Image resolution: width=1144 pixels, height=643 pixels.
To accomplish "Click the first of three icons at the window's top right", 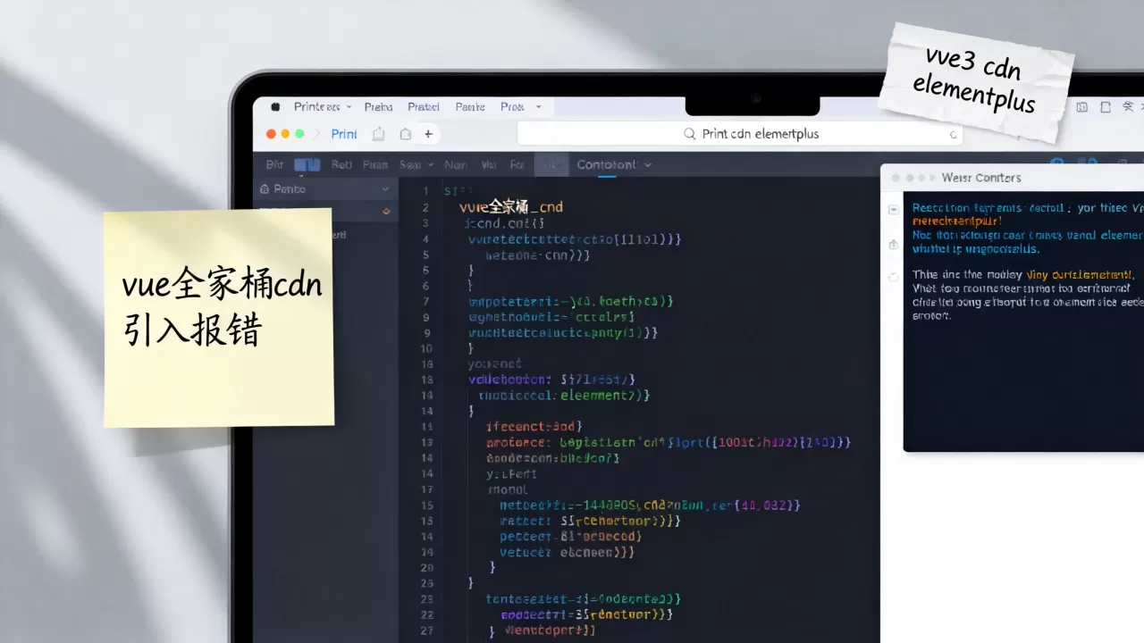I will (x=1082, y=107).
